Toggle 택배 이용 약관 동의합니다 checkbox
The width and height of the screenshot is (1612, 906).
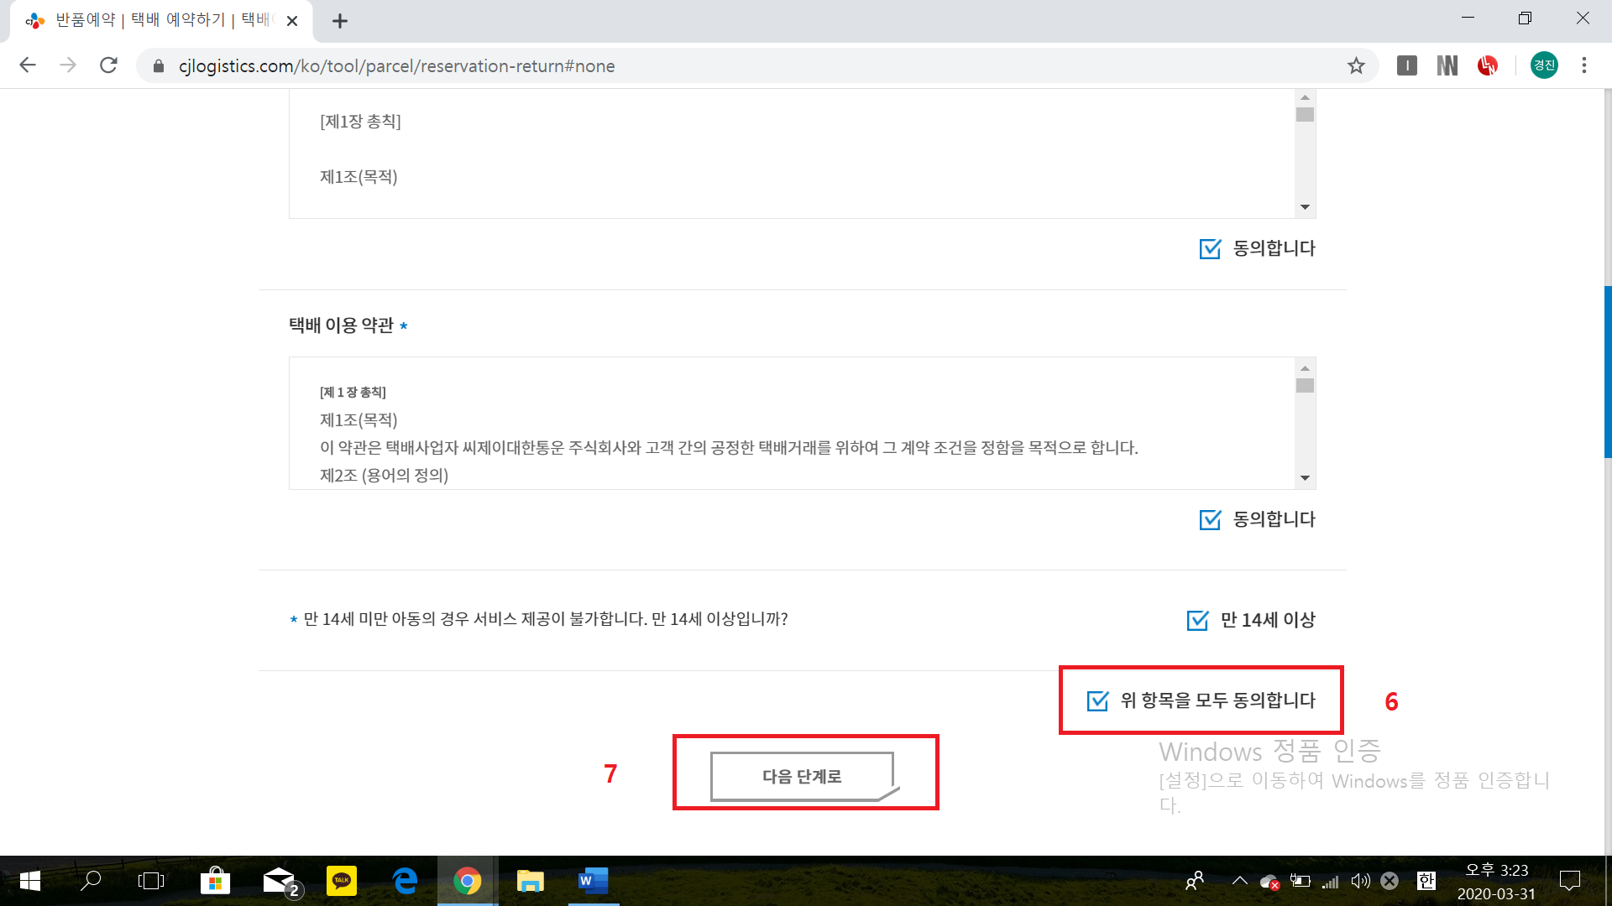coord(1210,520)
